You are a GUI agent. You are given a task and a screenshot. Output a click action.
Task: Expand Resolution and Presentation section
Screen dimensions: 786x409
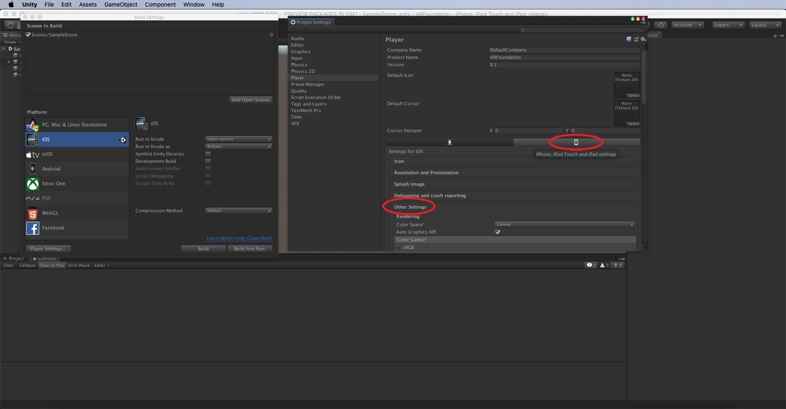tap(513, 173)
